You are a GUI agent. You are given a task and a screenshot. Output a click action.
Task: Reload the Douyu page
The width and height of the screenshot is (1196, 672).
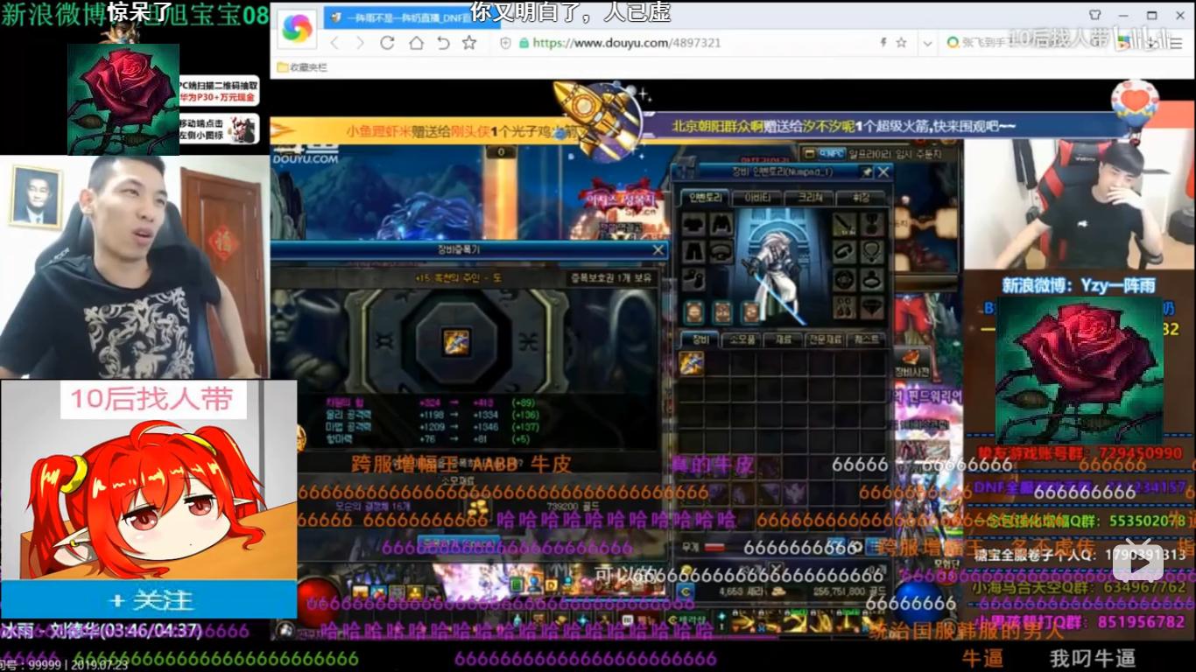coord(387,43)
